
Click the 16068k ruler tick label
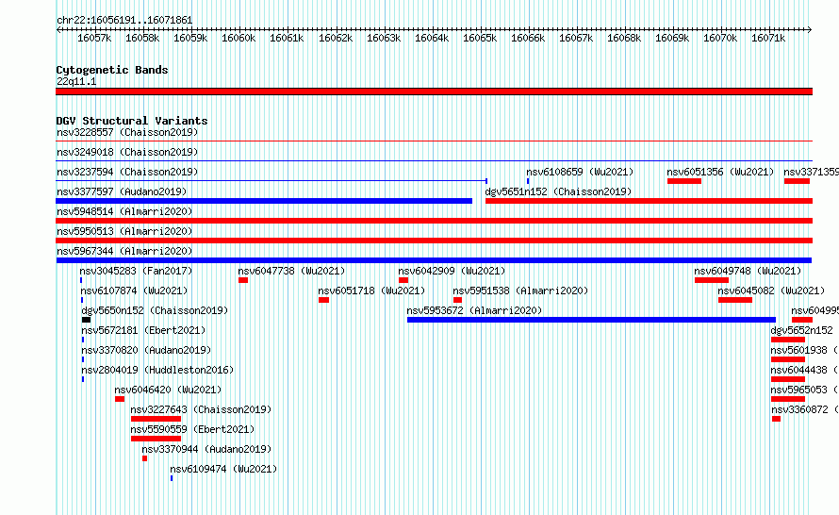click(624, 38)
